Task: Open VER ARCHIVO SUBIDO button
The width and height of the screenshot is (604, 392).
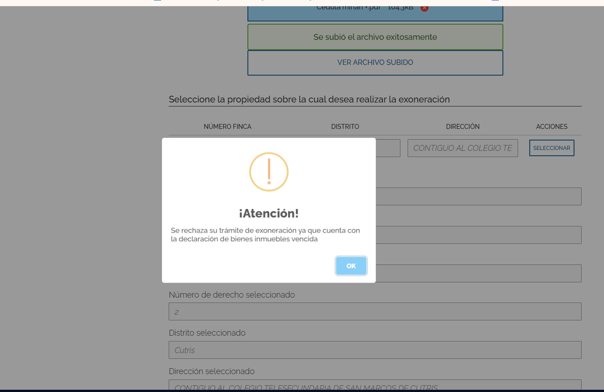Action: tap(375, 63)
